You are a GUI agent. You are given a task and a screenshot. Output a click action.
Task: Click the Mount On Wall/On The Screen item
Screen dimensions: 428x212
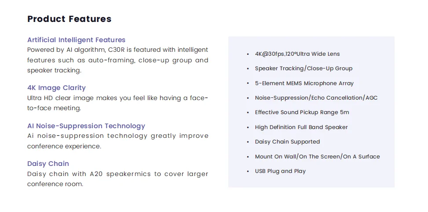(x=317, y=157)
